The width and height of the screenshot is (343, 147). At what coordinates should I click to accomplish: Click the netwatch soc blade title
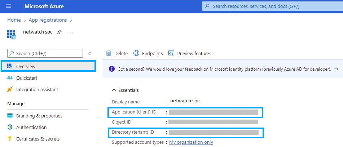38,32
